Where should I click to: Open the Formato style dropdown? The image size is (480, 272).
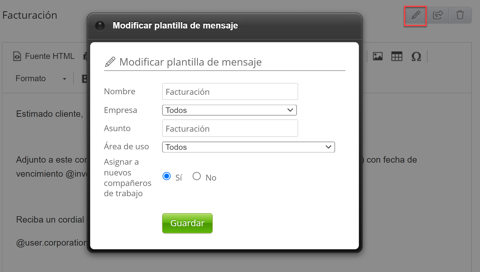click(41, 79)
